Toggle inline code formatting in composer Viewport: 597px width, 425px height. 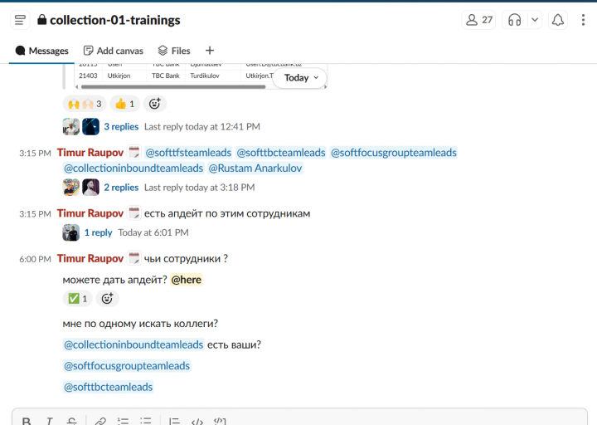(x=197, y=421)
